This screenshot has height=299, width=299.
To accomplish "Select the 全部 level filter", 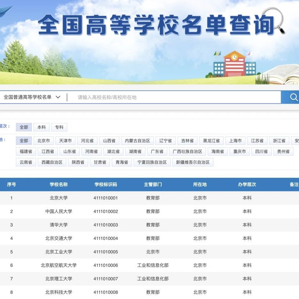I will click(24, 127).
